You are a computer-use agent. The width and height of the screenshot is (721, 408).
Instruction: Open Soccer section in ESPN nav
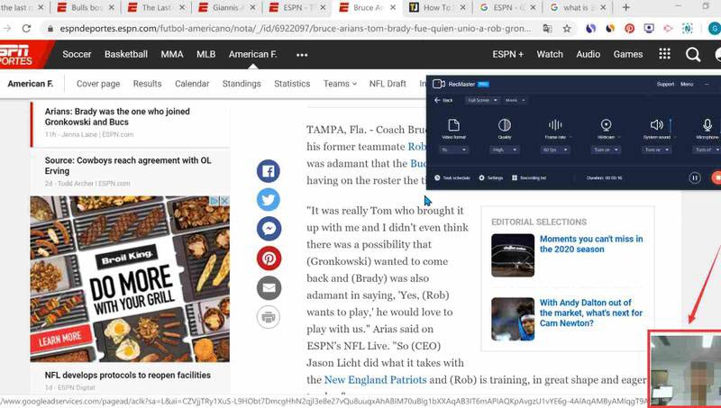77,54
